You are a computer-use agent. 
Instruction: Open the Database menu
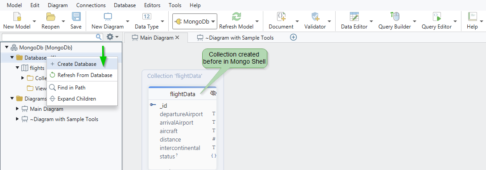coord(125,5)
